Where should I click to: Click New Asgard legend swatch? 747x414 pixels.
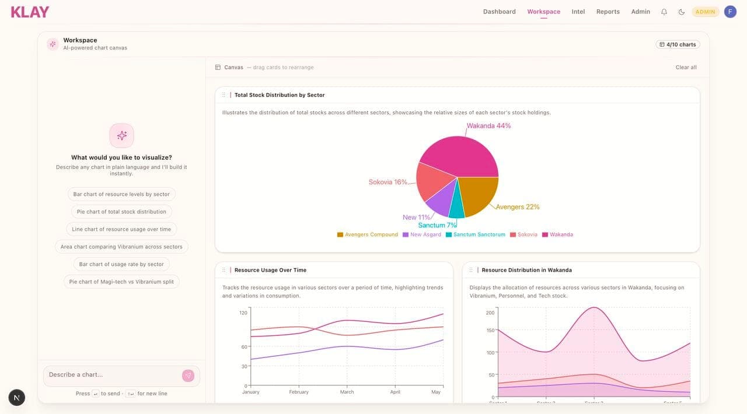click(406, 234)
